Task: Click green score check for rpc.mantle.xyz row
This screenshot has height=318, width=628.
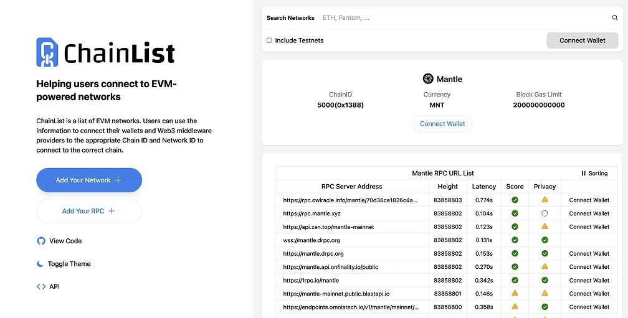Action: tap(515, 213)
